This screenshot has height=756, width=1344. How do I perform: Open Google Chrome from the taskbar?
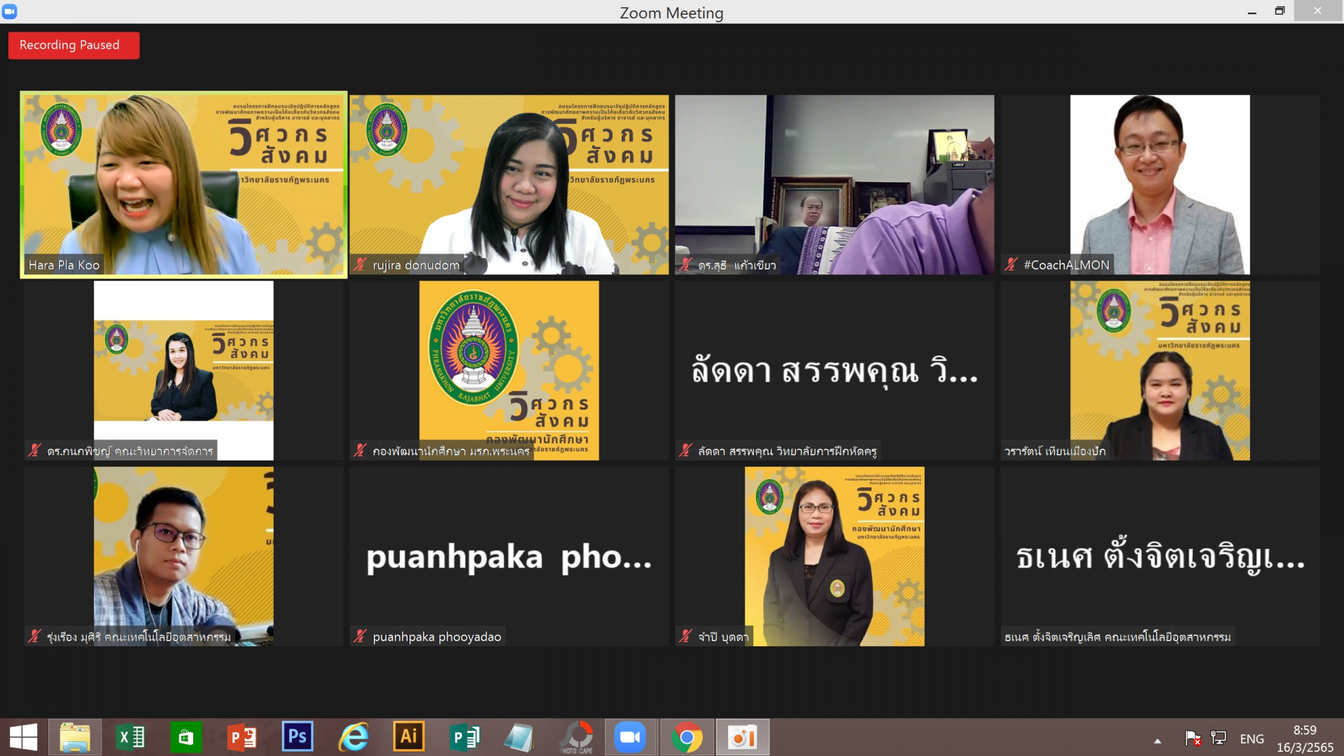click(687, 737)
